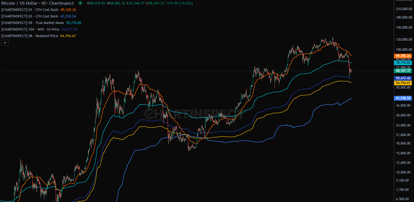Click the cyan 78,770.82 price axis label
414x202 pixels.
[403, 63]
